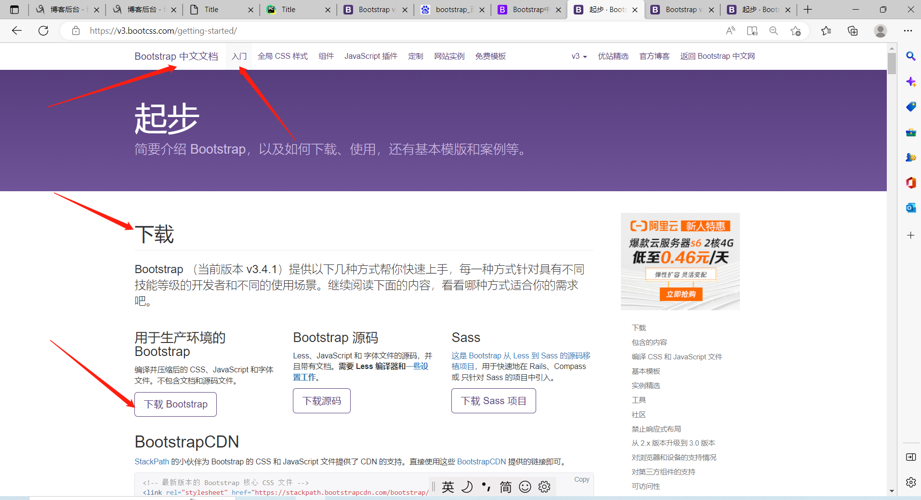Jump to 可访问性 in side navigation
Viewport: 921px width, 500px height.
pyautogui.click(x=646, y=486)
